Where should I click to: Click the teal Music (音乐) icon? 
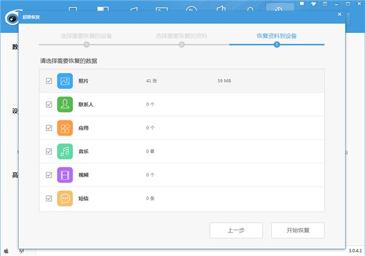click(x=65, y=151)
